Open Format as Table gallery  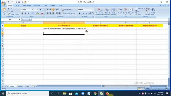pyautogui.click(x=107, y=11)
